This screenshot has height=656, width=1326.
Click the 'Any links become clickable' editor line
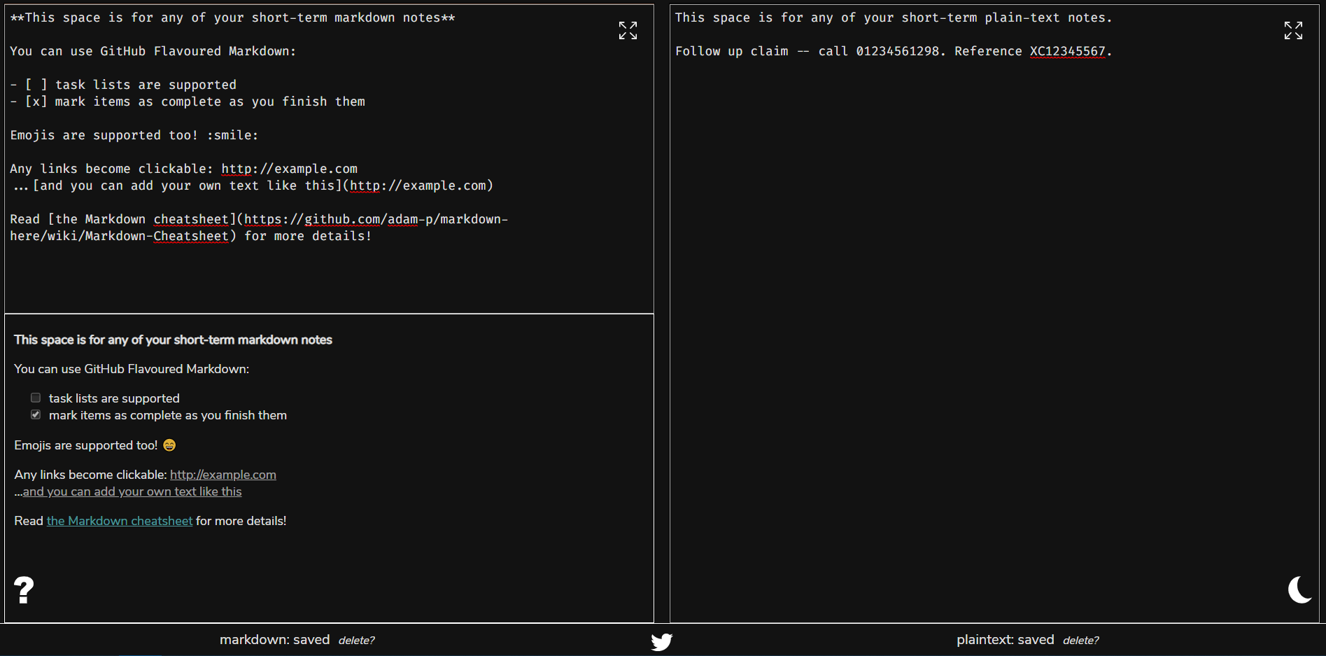point(184,169)
